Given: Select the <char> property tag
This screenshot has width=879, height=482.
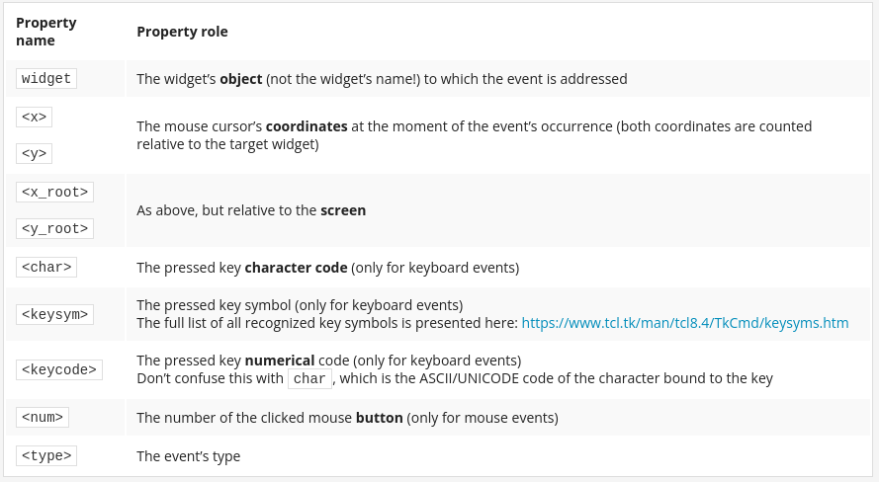Looking at the screenshot, I should 45,267.
